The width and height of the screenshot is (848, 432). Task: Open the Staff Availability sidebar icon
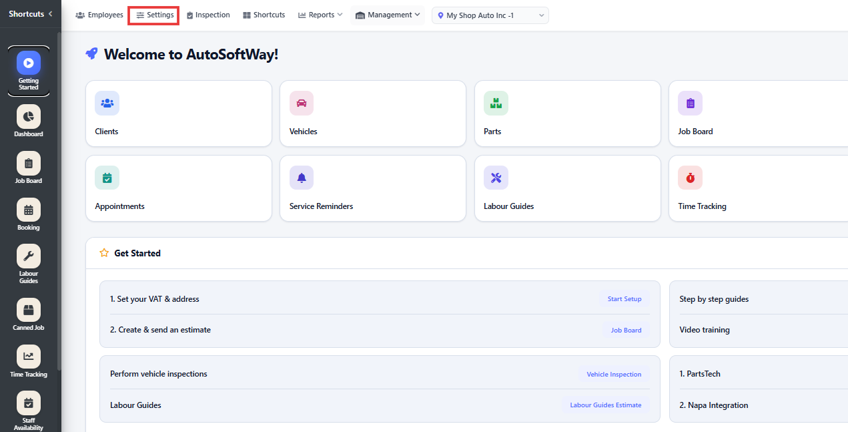click(x=29, y=403)
